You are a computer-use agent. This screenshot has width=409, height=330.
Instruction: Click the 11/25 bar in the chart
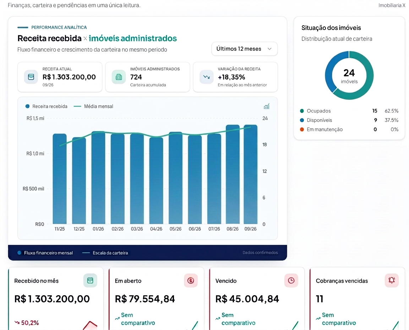[x=60, y=179]
